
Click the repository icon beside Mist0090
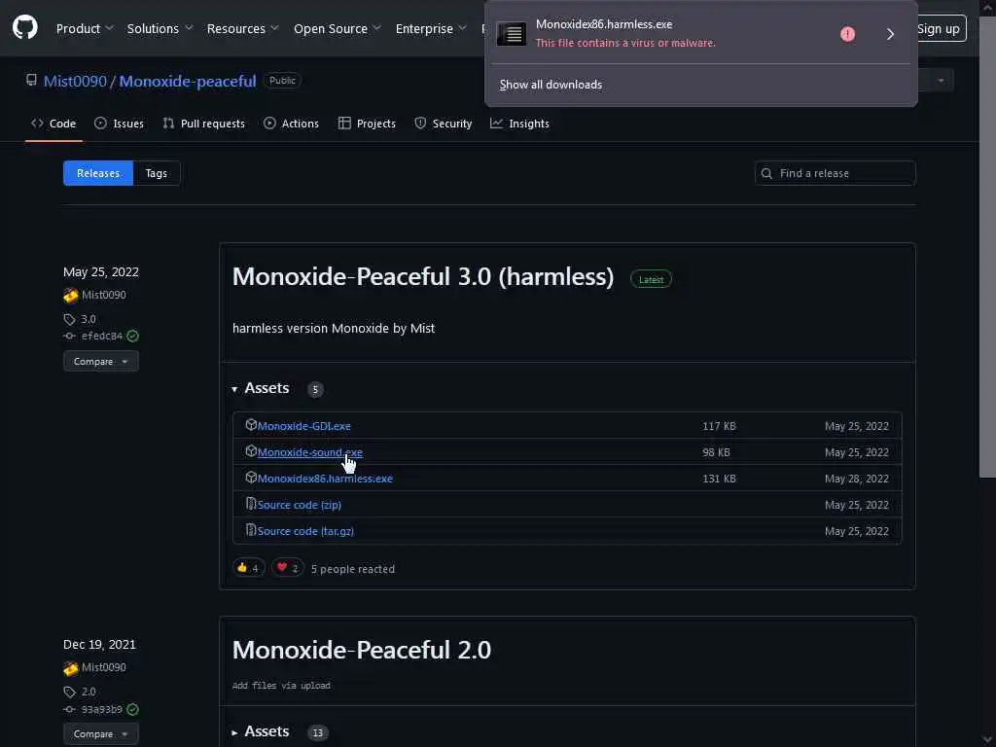tap(31, 80)
